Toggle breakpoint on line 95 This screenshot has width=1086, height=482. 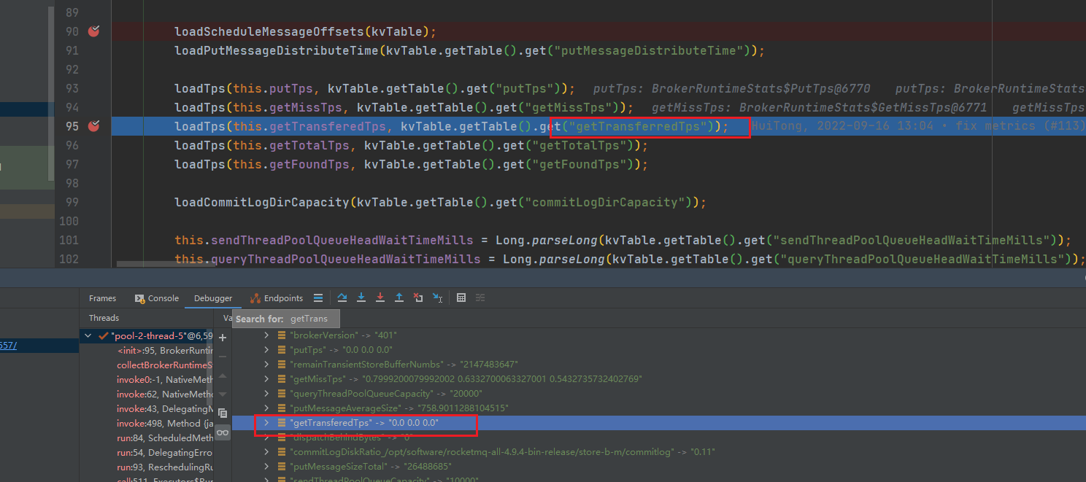93,126
